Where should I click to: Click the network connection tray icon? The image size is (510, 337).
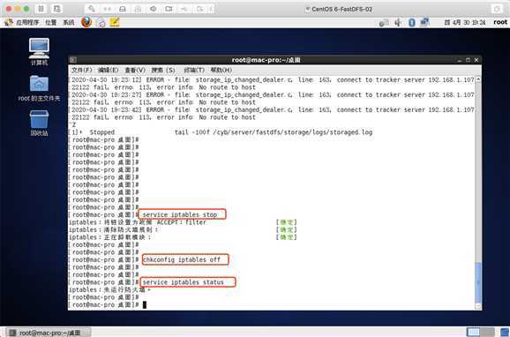(x=424, y=22)
